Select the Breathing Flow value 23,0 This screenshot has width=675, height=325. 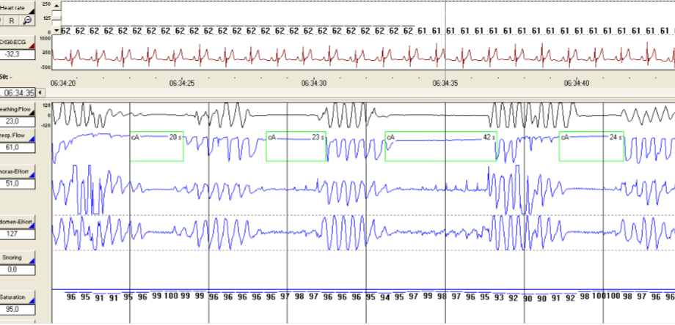click(17, 122)
